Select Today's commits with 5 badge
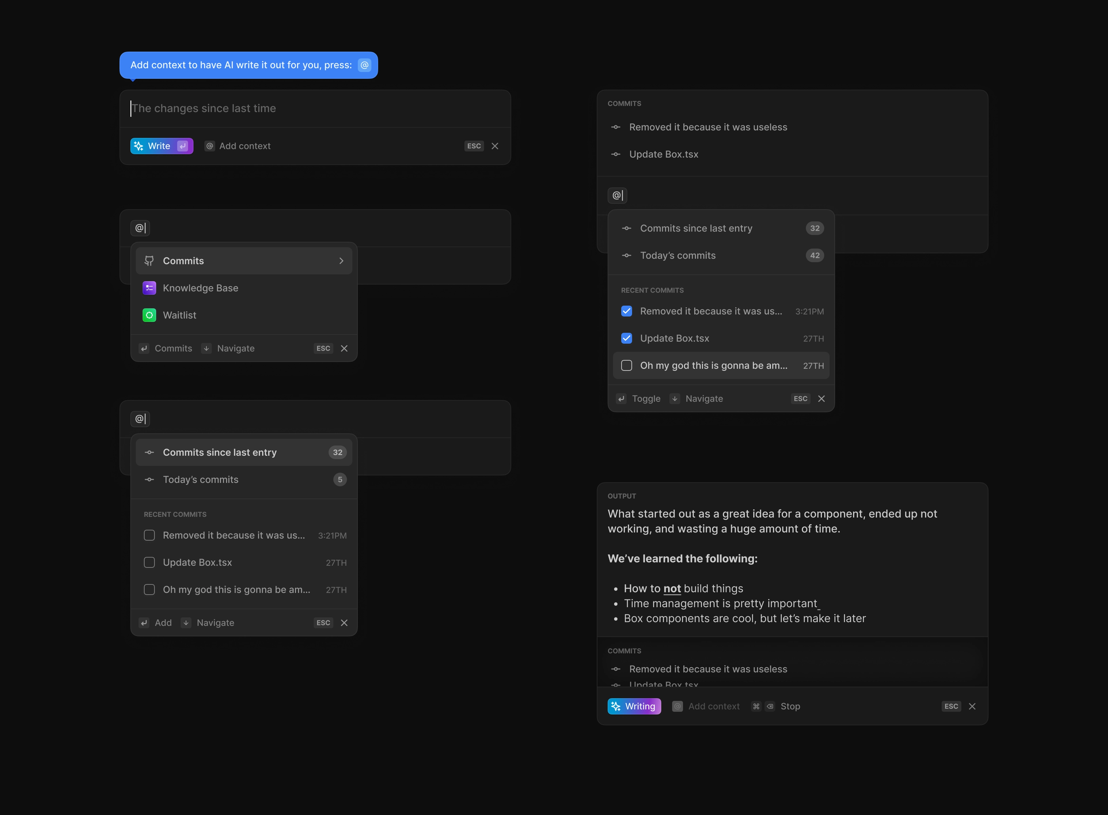Image resolution: width=1108 pixels, height=815 pixels. (244, 479)
